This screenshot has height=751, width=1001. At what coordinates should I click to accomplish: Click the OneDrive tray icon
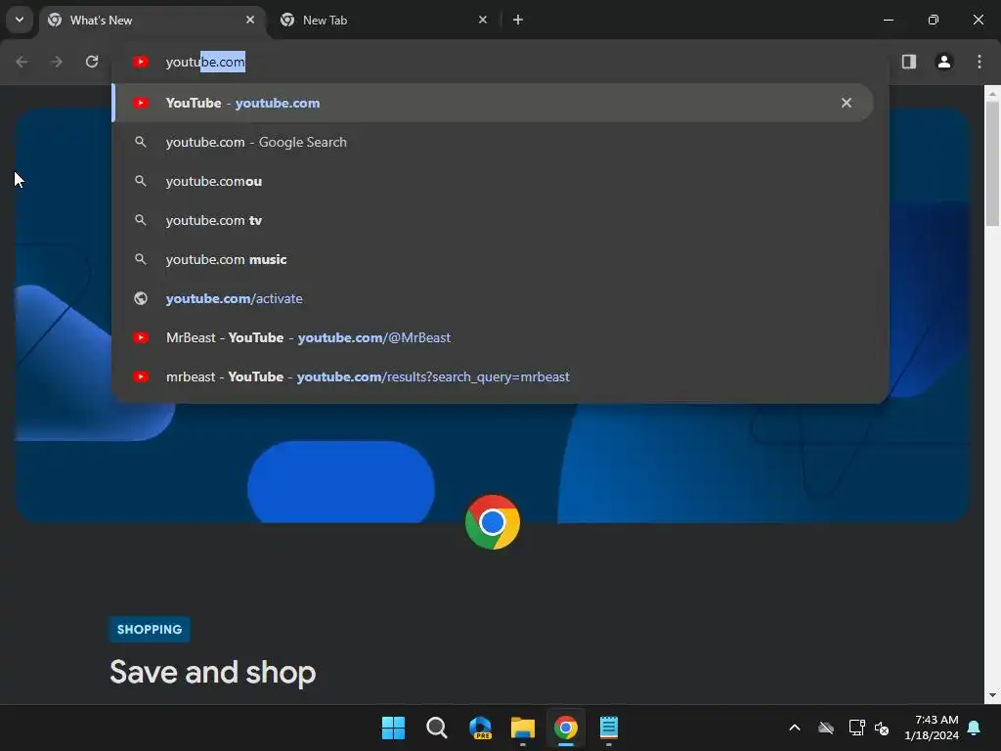coord(826,728)
